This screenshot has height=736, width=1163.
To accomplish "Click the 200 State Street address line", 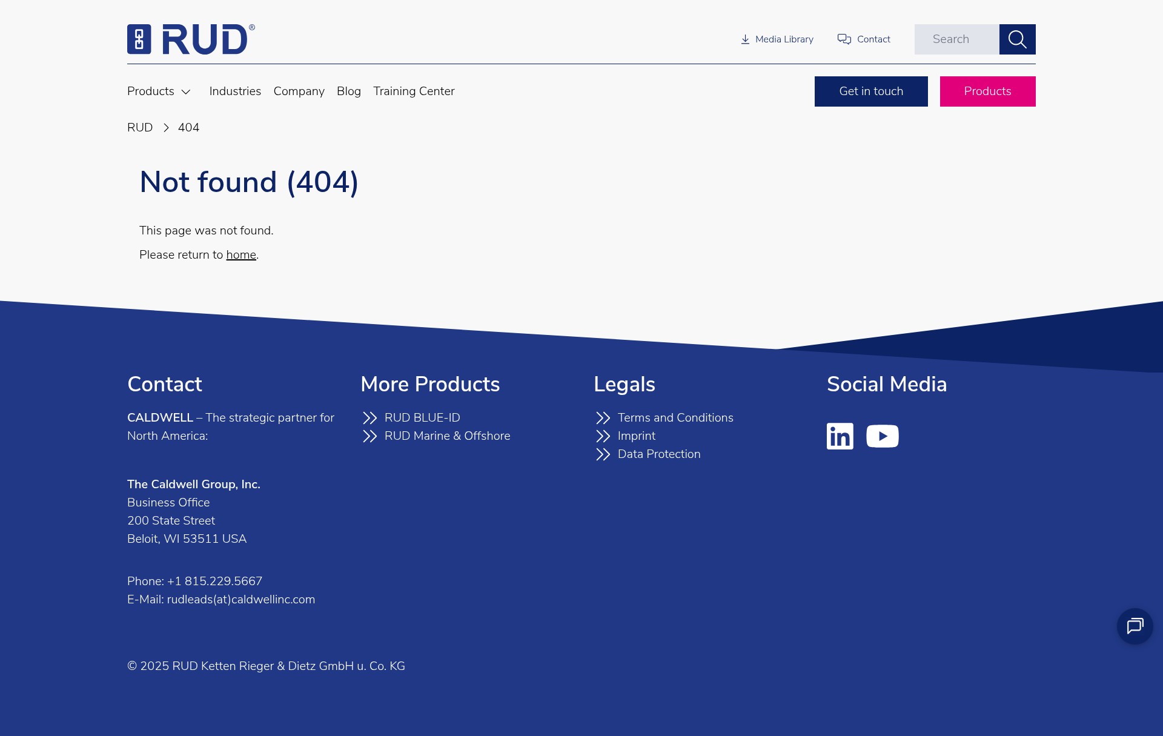I will pyautogui.click(x=171, y=521).
